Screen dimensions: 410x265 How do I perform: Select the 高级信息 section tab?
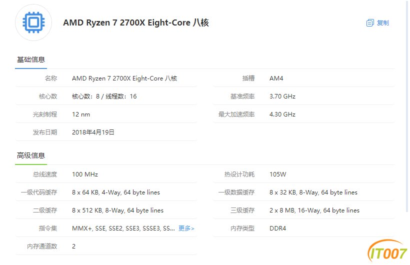point(31,155)
